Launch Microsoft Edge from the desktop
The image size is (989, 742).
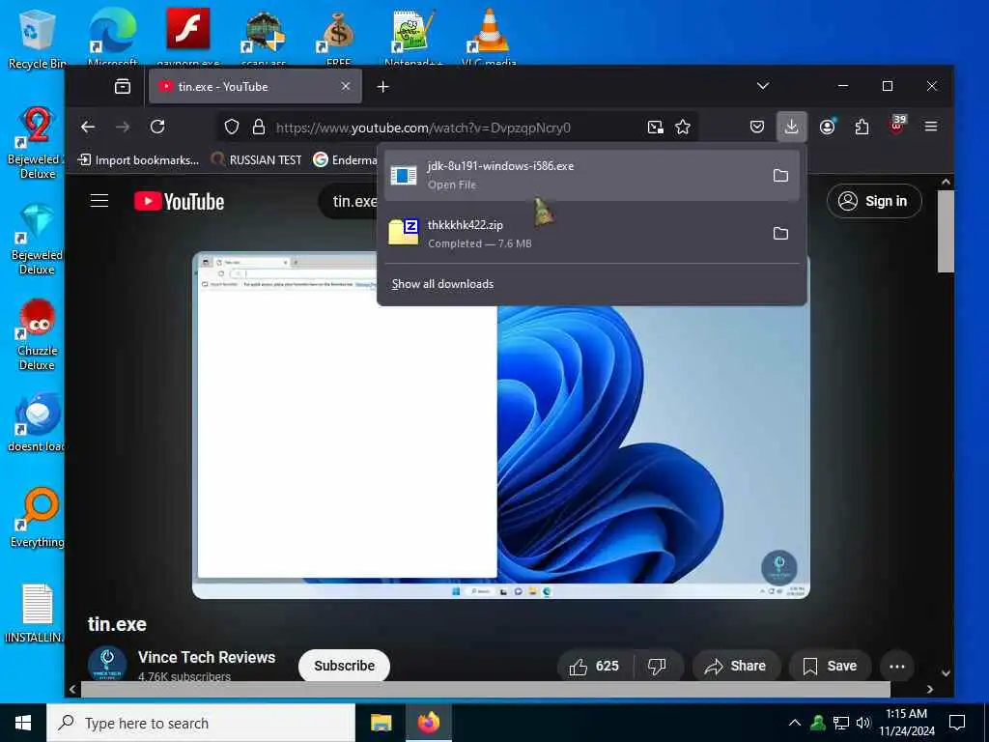point(112,37)
